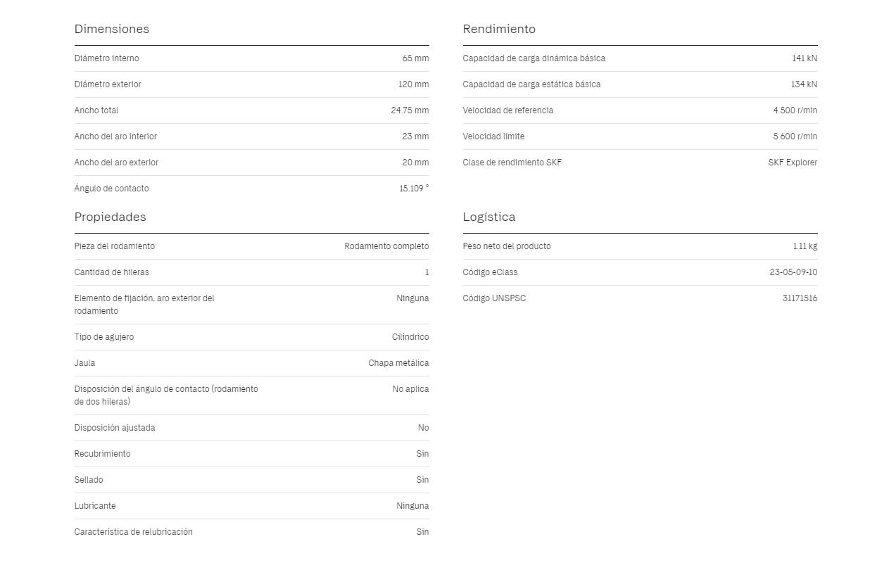Select the Diámetro interno label
The image size is (877, 577).
pos(107,58)
